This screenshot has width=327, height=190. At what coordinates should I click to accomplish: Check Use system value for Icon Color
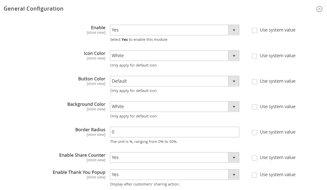(x=254, y=56)
